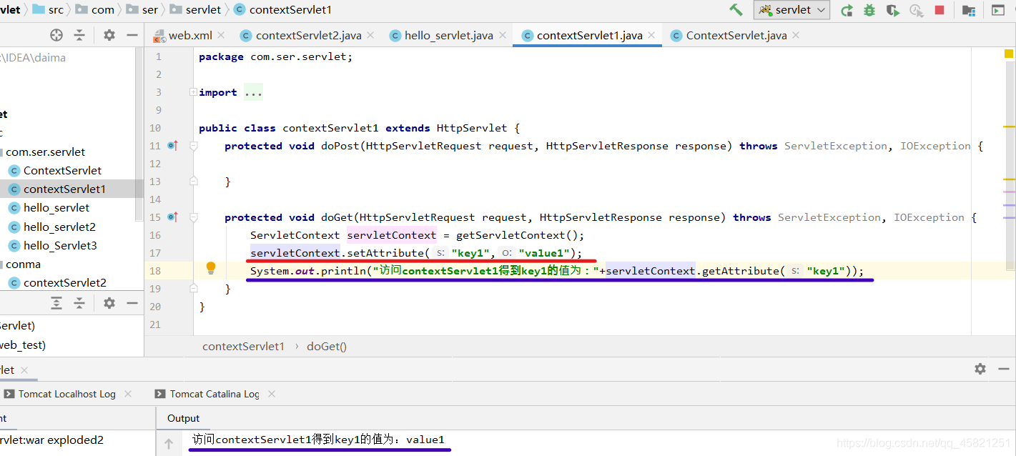Click doGet() in the editor breadcrumb
Screen dimensions: 1016x456
[x=327, y=346]
